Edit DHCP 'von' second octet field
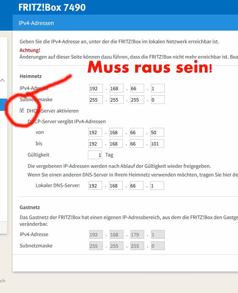This screenshot has height=293, width=238. click(x=116, y=132)
